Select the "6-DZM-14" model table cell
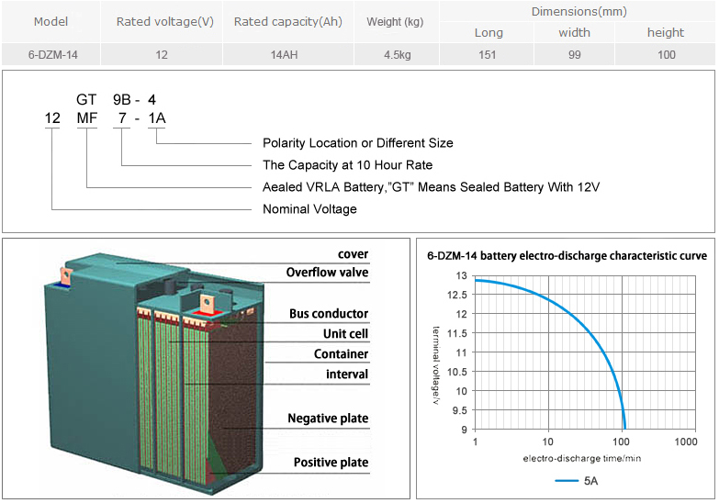719x503 pixels. pyautogui.click(x=51, y=54)
